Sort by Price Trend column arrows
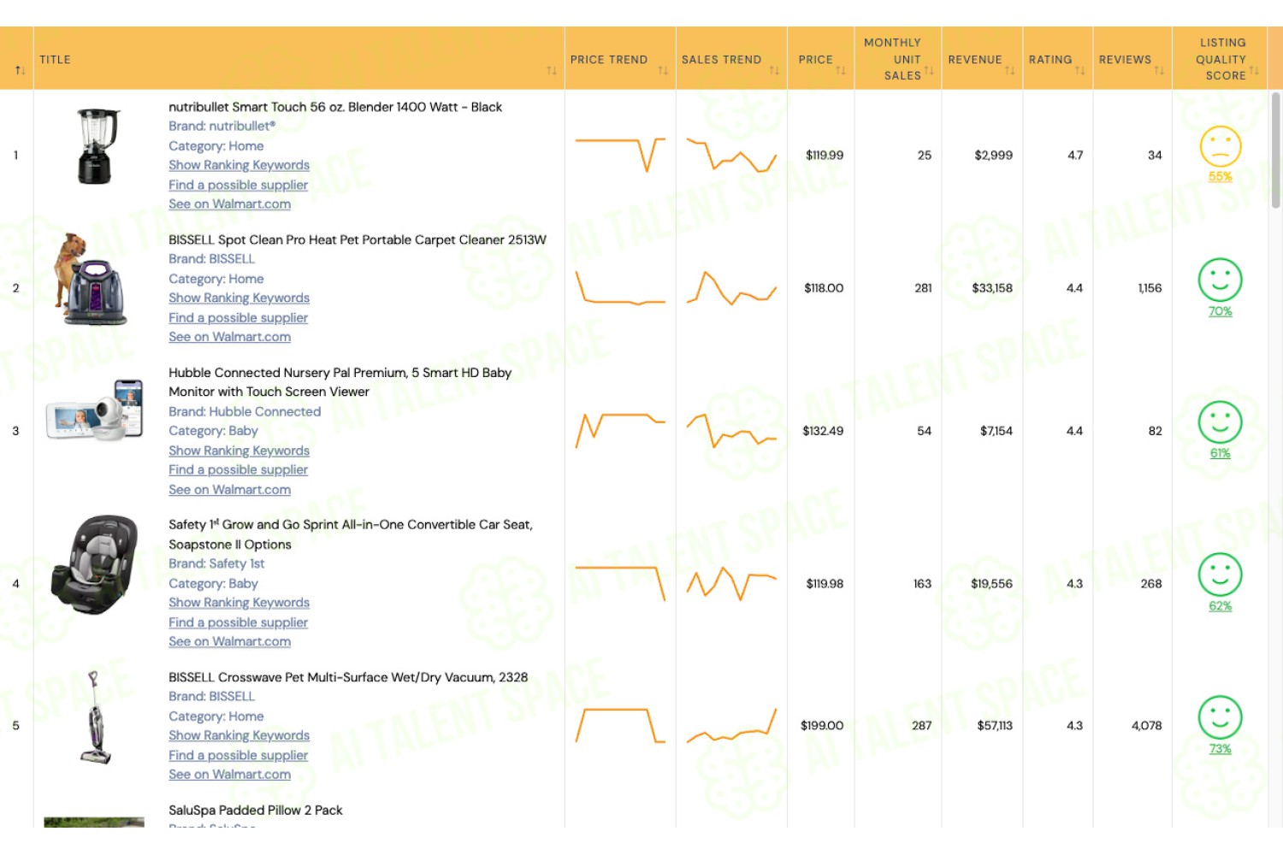This screenshot has width=1283, height=855. click(x=663, y=70)
